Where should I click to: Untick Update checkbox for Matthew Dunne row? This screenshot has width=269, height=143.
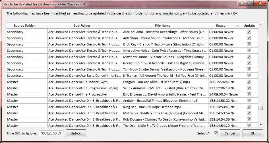(249, 57)
